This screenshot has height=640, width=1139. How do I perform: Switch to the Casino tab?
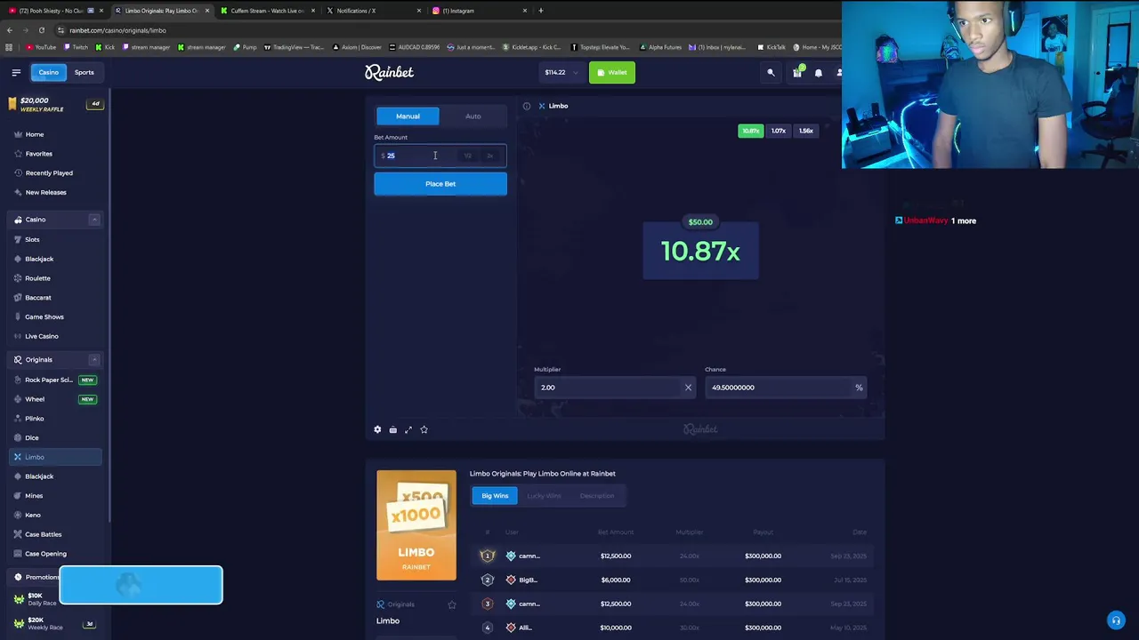48,72
